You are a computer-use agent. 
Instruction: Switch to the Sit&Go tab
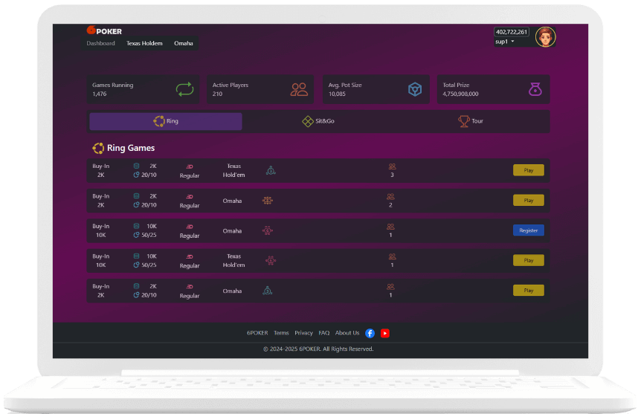[318, 121]
